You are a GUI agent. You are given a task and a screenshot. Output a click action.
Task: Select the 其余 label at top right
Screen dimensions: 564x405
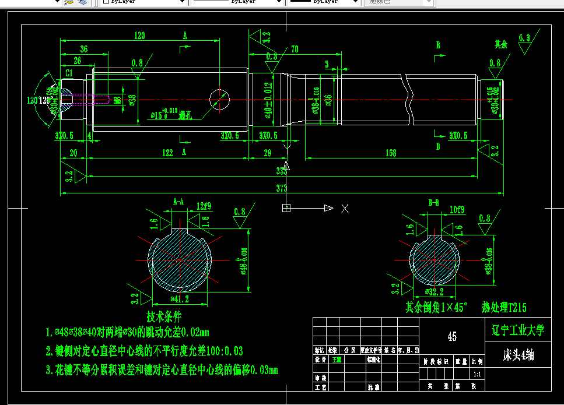pyautogui.click(x=501, y=44)
